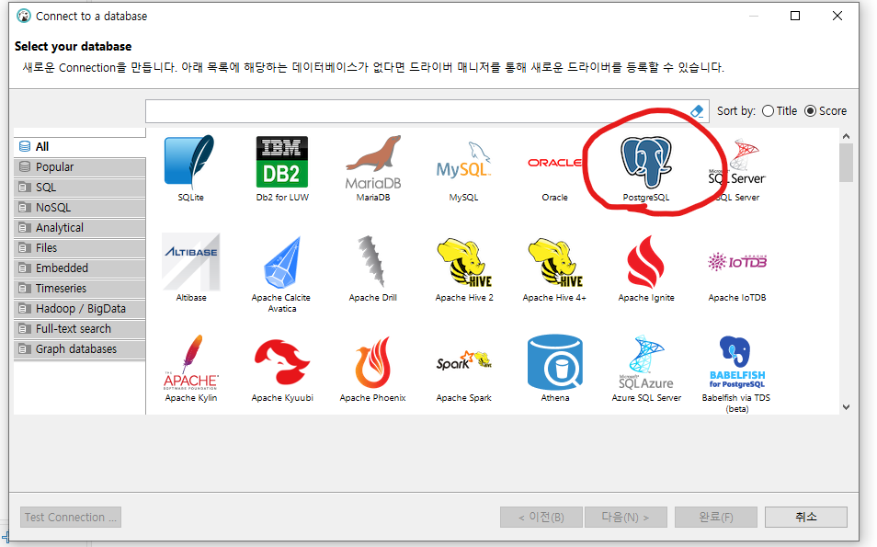Open the Hadoop / BigData category
877x547 pixels.
pos(80,309)
